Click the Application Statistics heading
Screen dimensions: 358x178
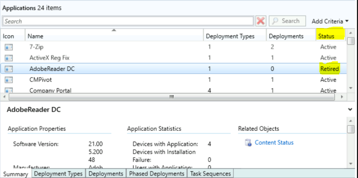click(154, 129)
